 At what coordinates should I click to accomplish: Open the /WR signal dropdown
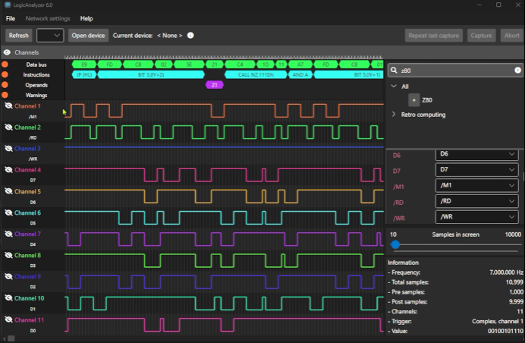(x=476, y=217)
